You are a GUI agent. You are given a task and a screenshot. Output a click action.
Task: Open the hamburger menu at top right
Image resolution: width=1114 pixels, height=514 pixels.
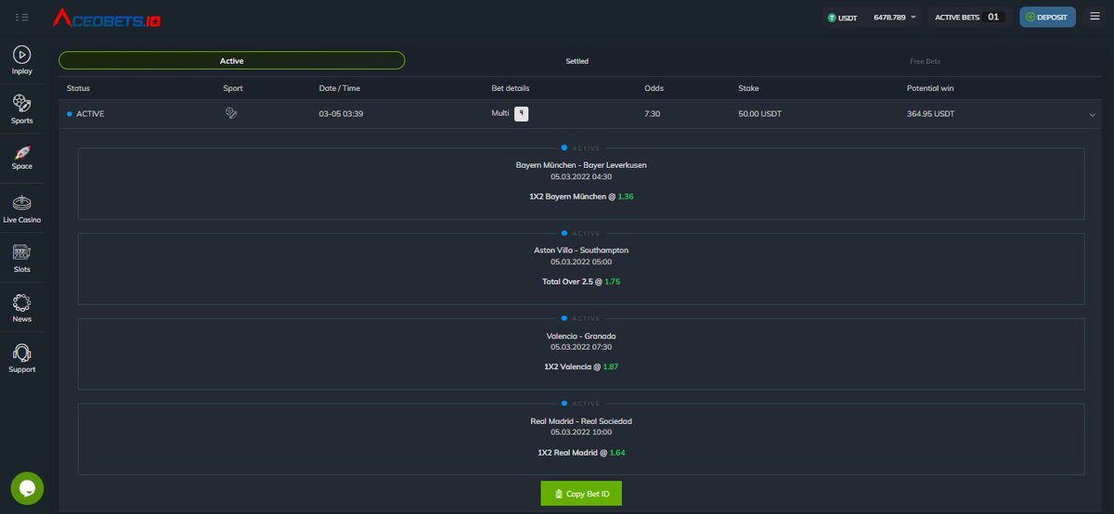tap(1095, 17)
